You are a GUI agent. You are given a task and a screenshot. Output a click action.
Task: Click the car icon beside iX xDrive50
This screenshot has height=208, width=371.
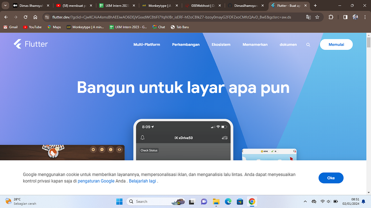[225, 138]
